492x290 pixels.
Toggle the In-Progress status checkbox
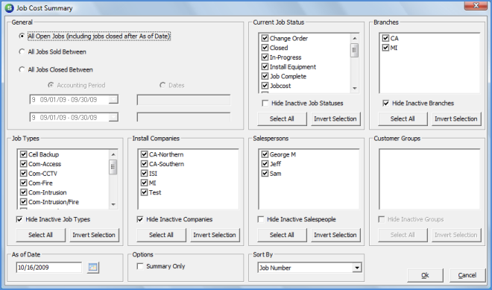pyautogui.click(x=265, y=57)
